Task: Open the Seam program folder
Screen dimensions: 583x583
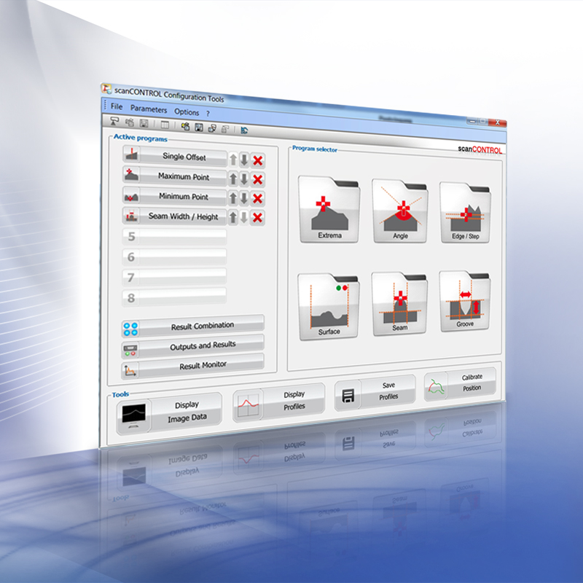Action: (x=399, y=303)
